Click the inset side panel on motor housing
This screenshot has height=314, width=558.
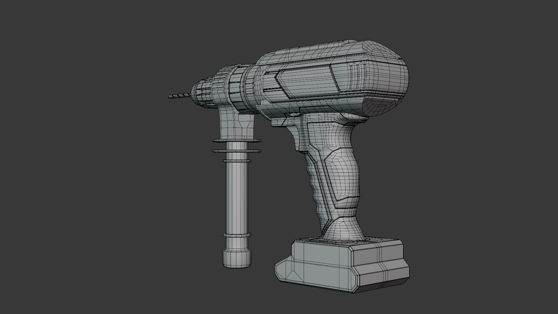(x=308, y=82)
